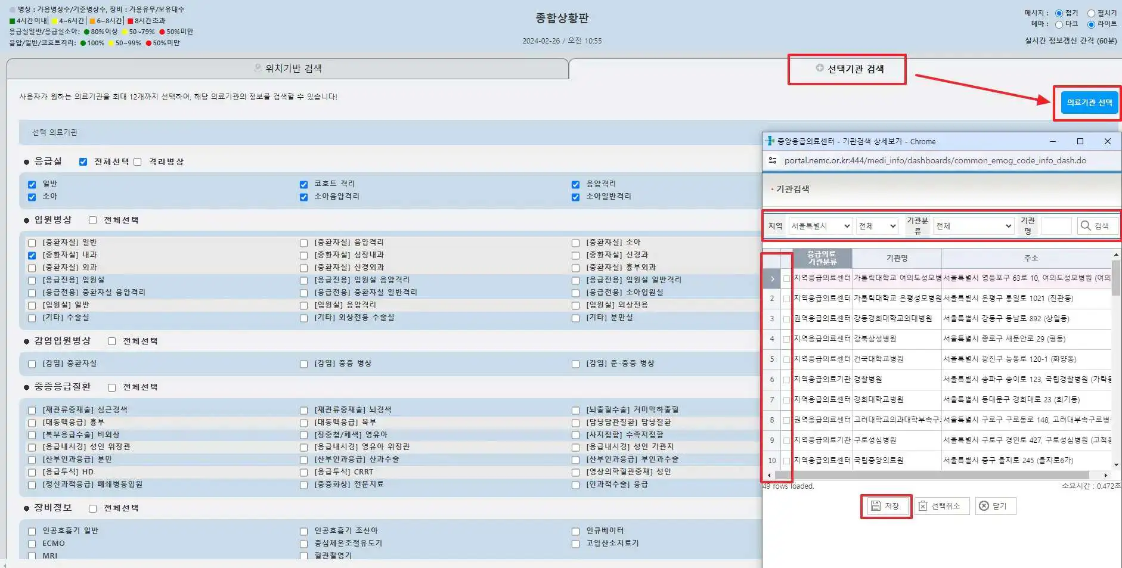Click the 경찰병원 cell in the table
This screenshot has width=1122, height=568.
897,380
